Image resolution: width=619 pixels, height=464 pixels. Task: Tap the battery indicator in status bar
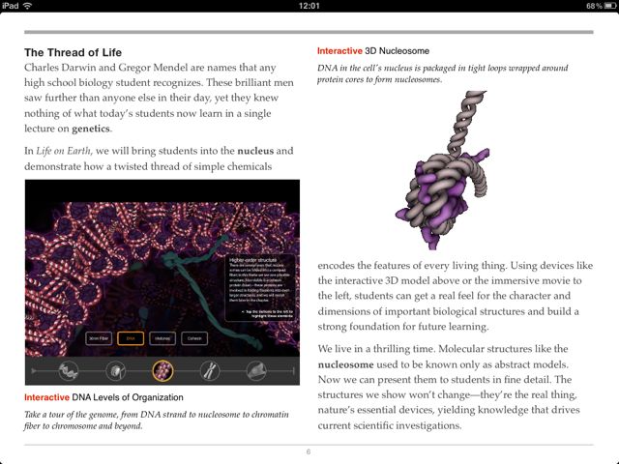click(x=610, y=6)
